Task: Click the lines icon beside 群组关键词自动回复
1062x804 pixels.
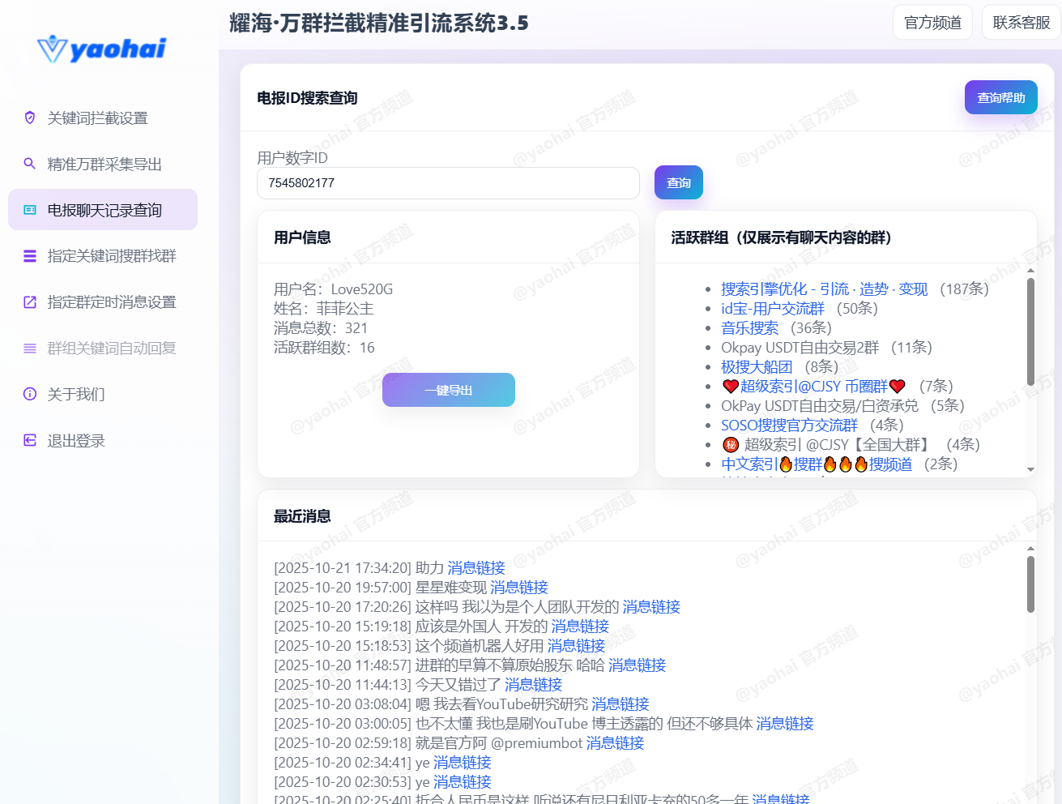Action: pos(30,349)
